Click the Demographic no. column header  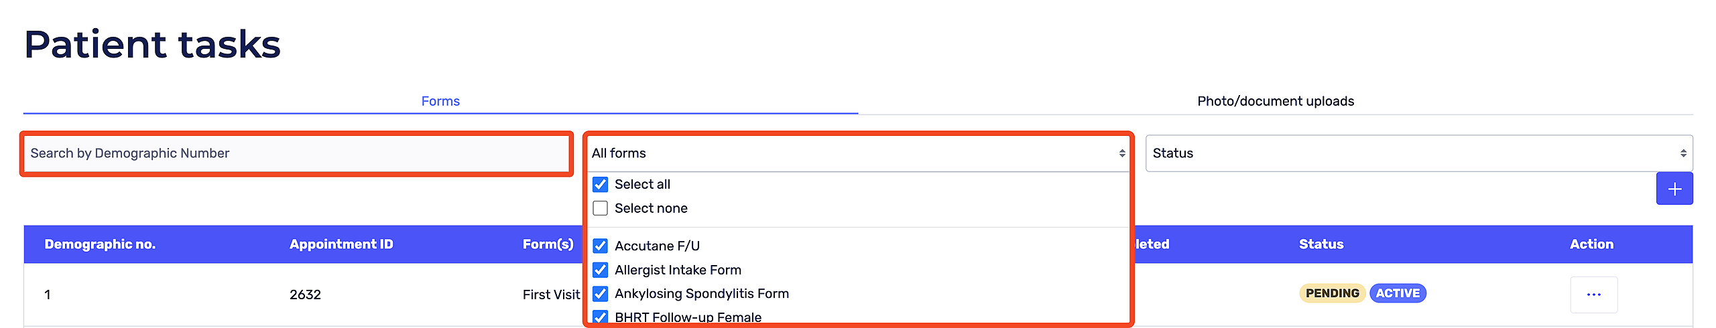(x=100, y=244)
